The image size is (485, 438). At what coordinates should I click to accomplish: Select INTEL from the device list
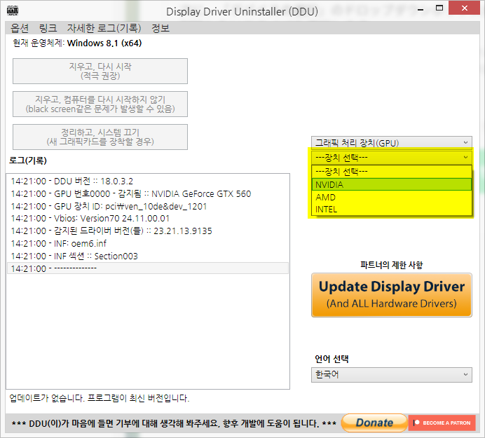tap(392, 210)
